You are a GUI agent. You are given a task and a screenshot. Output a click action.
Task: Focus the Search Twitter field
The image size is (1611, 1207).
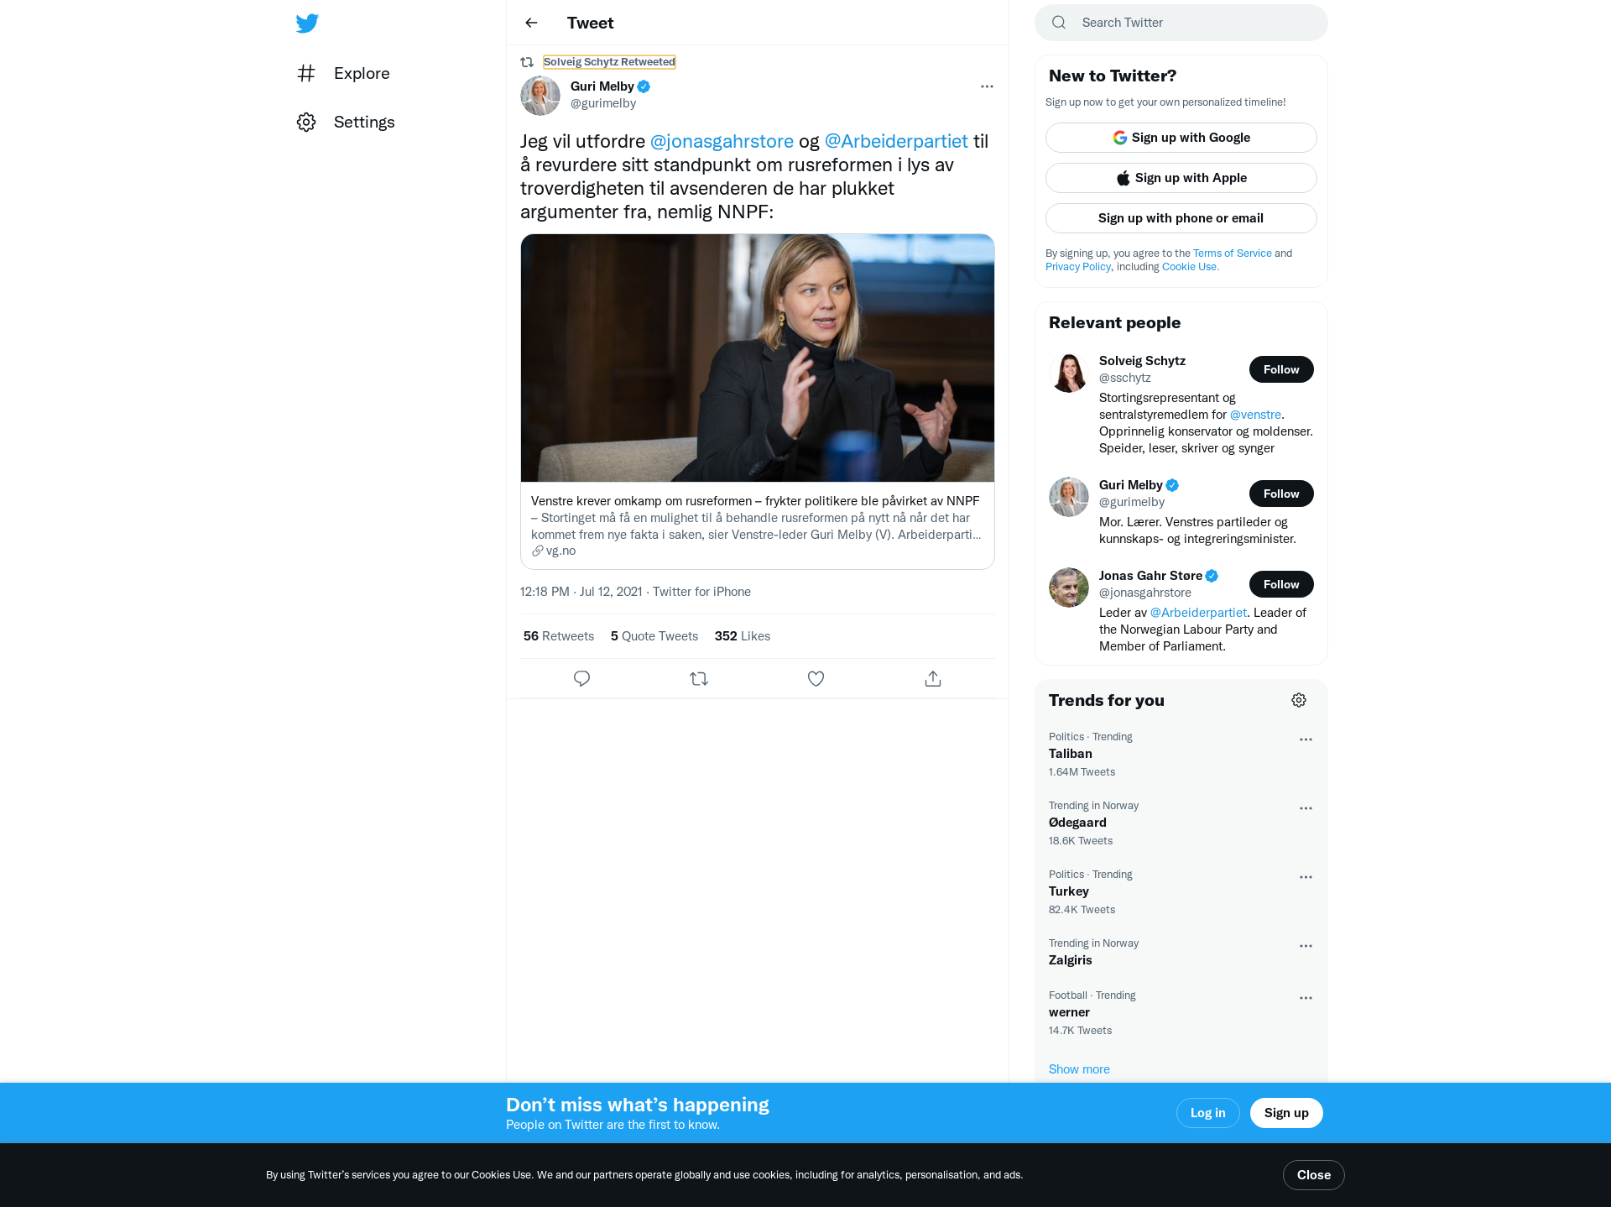[x=1181, y=23]
